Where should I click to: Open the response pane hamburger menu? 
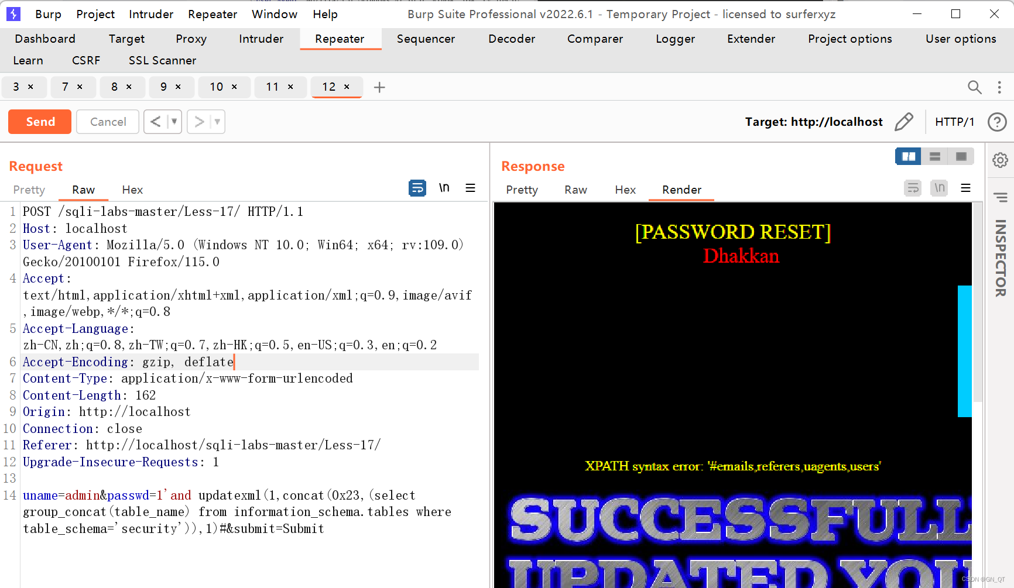965,188
